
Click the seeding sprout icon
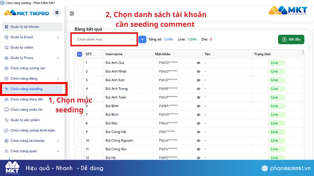6,89
